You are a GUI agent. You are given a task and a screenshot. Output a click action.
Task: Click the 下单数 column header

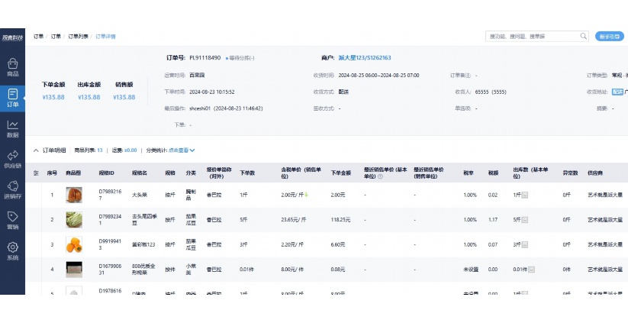pyautogui.click(x=247, y=173)
